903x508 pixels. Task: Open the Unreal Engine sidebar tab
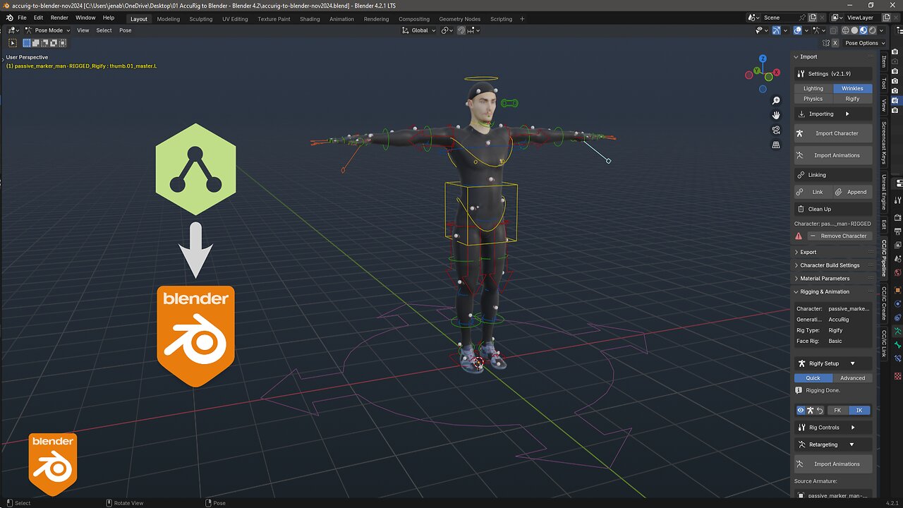[883, 193]
